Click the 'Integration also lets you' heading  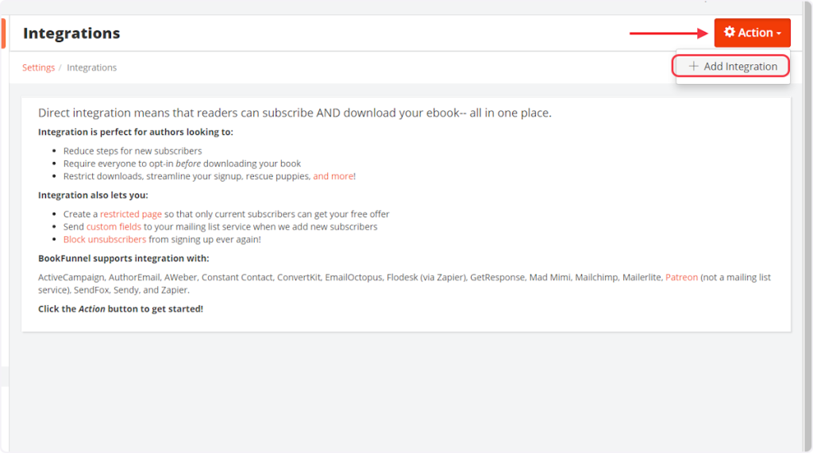[x=93, y=195]
